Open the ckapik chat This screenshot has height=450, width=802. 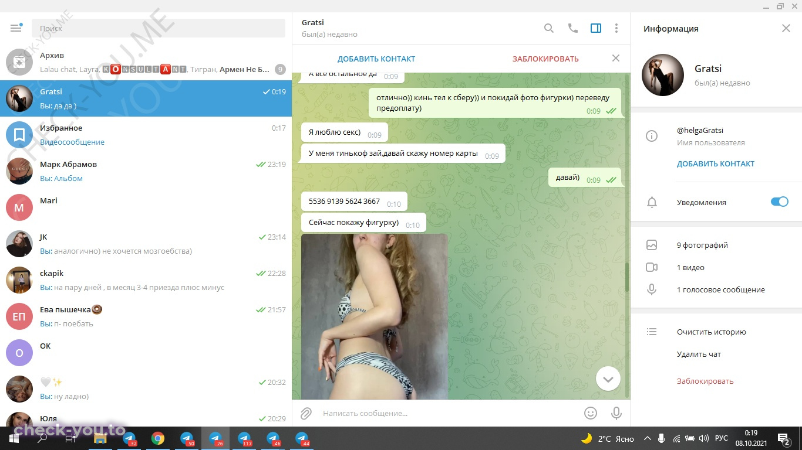(x=146, y=280)
